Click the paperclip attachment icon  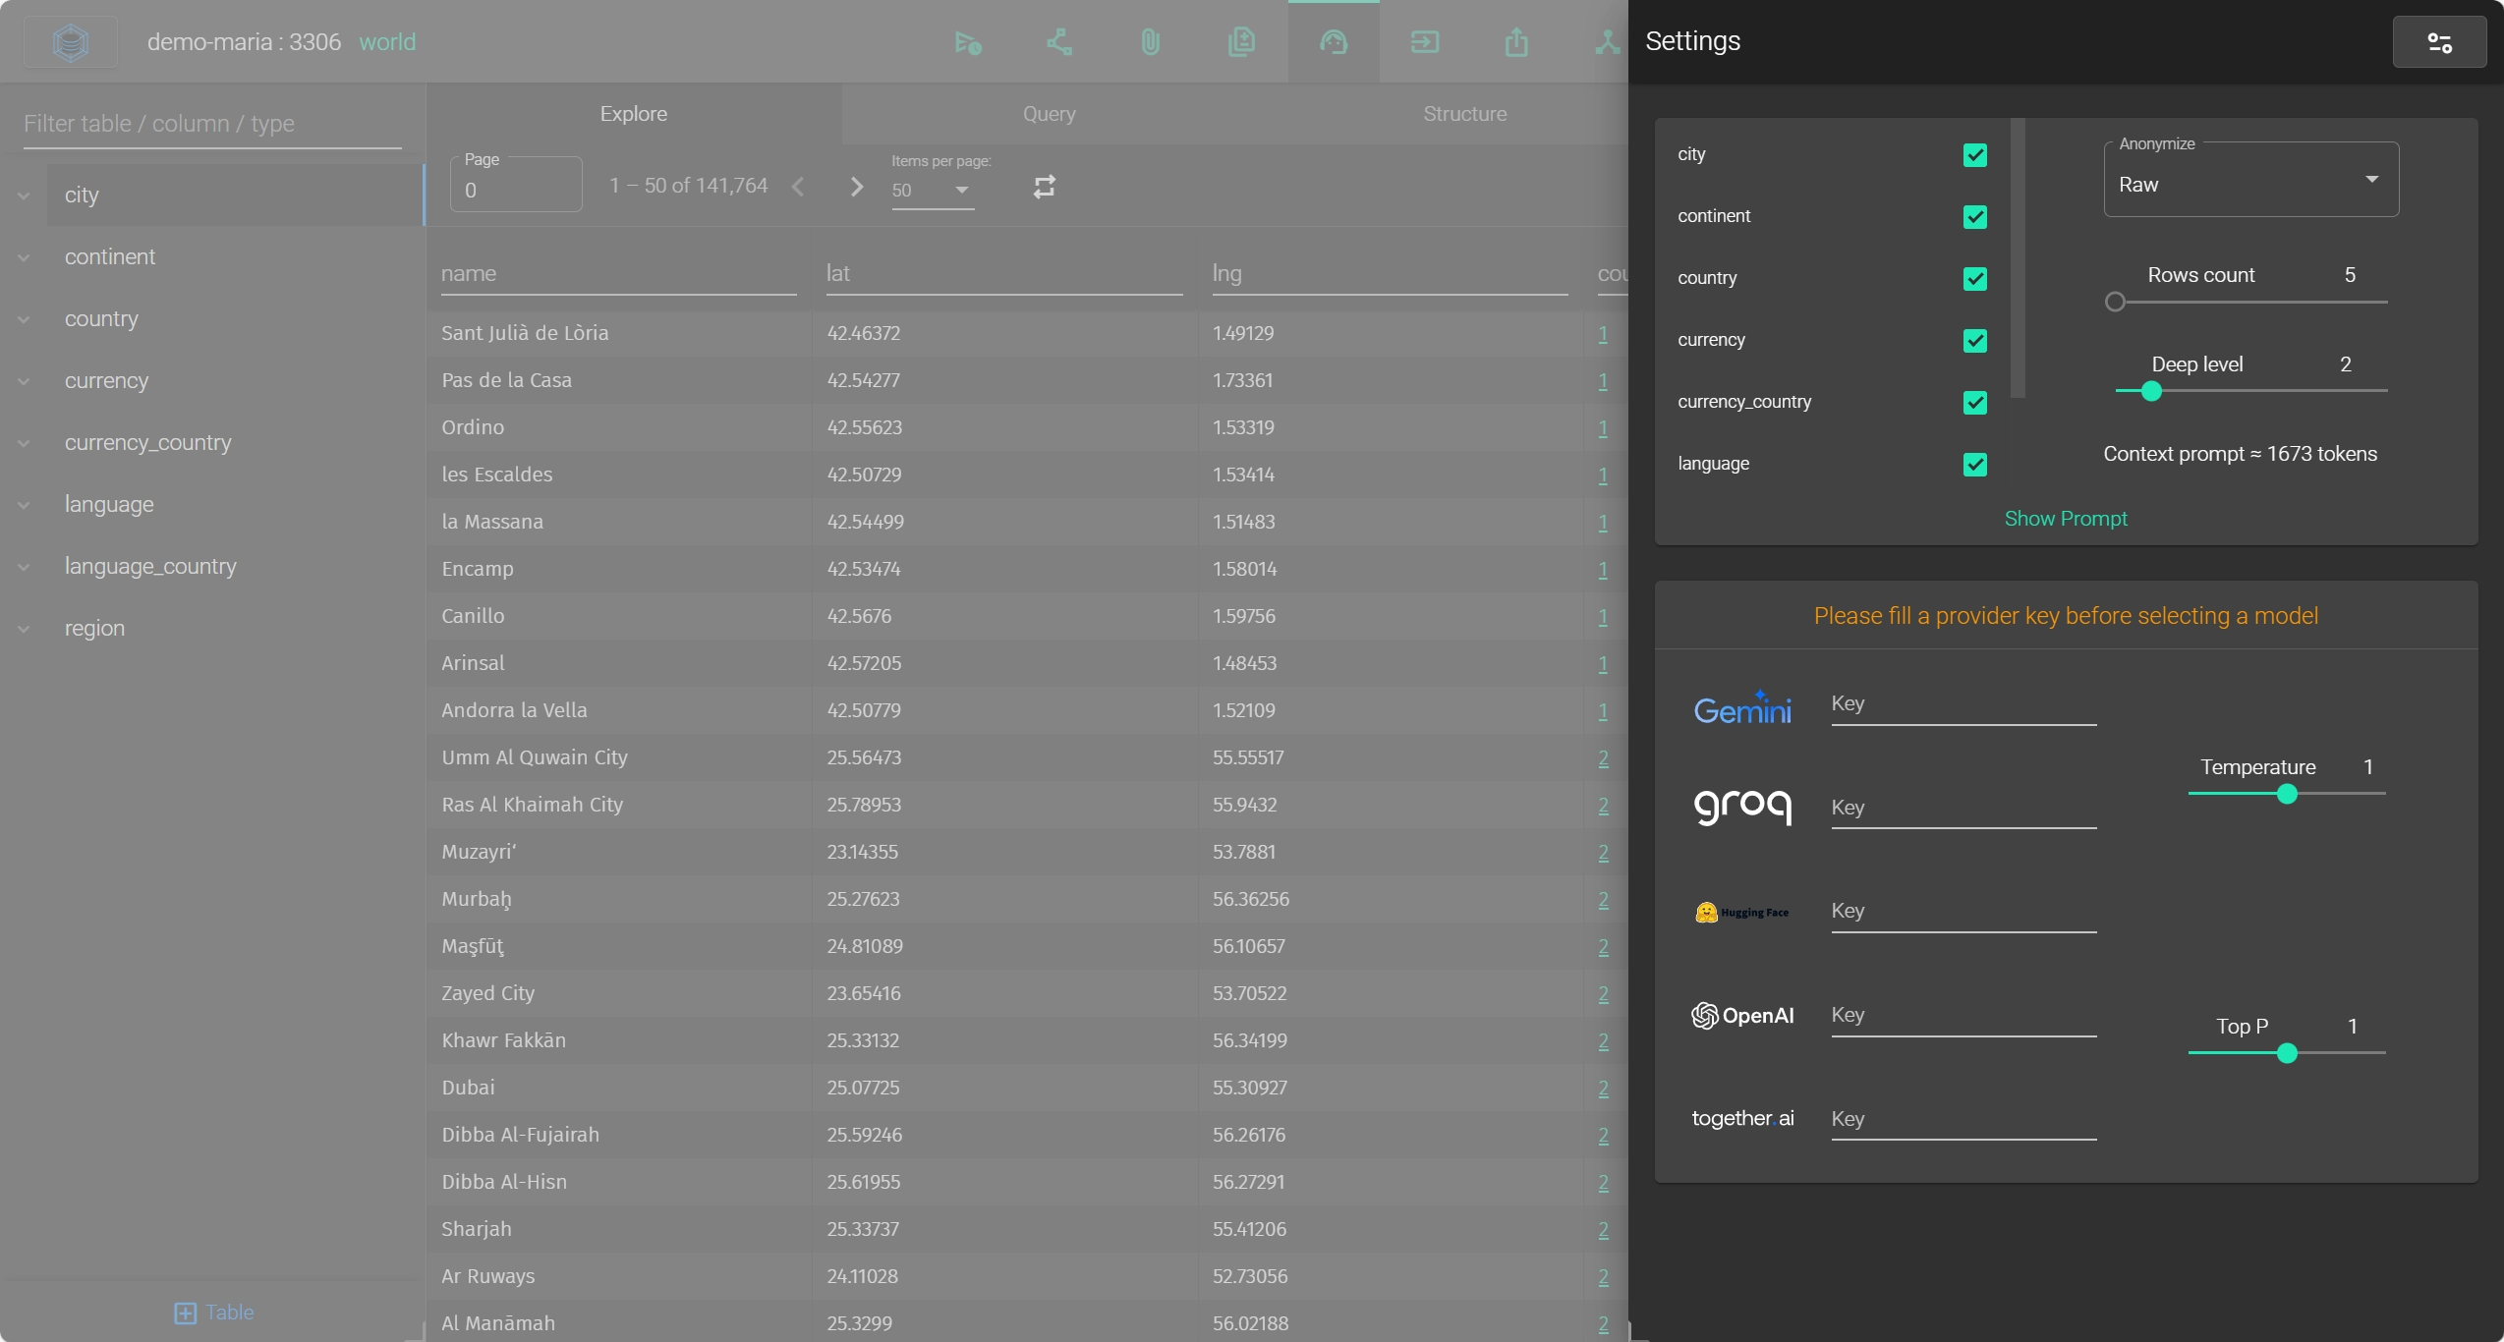1150,42
